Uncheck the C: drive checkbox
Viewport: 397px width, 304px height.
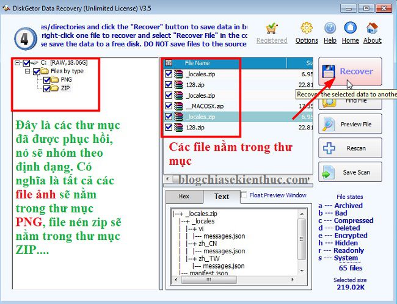pyautogui.click(x=26, y=63)
